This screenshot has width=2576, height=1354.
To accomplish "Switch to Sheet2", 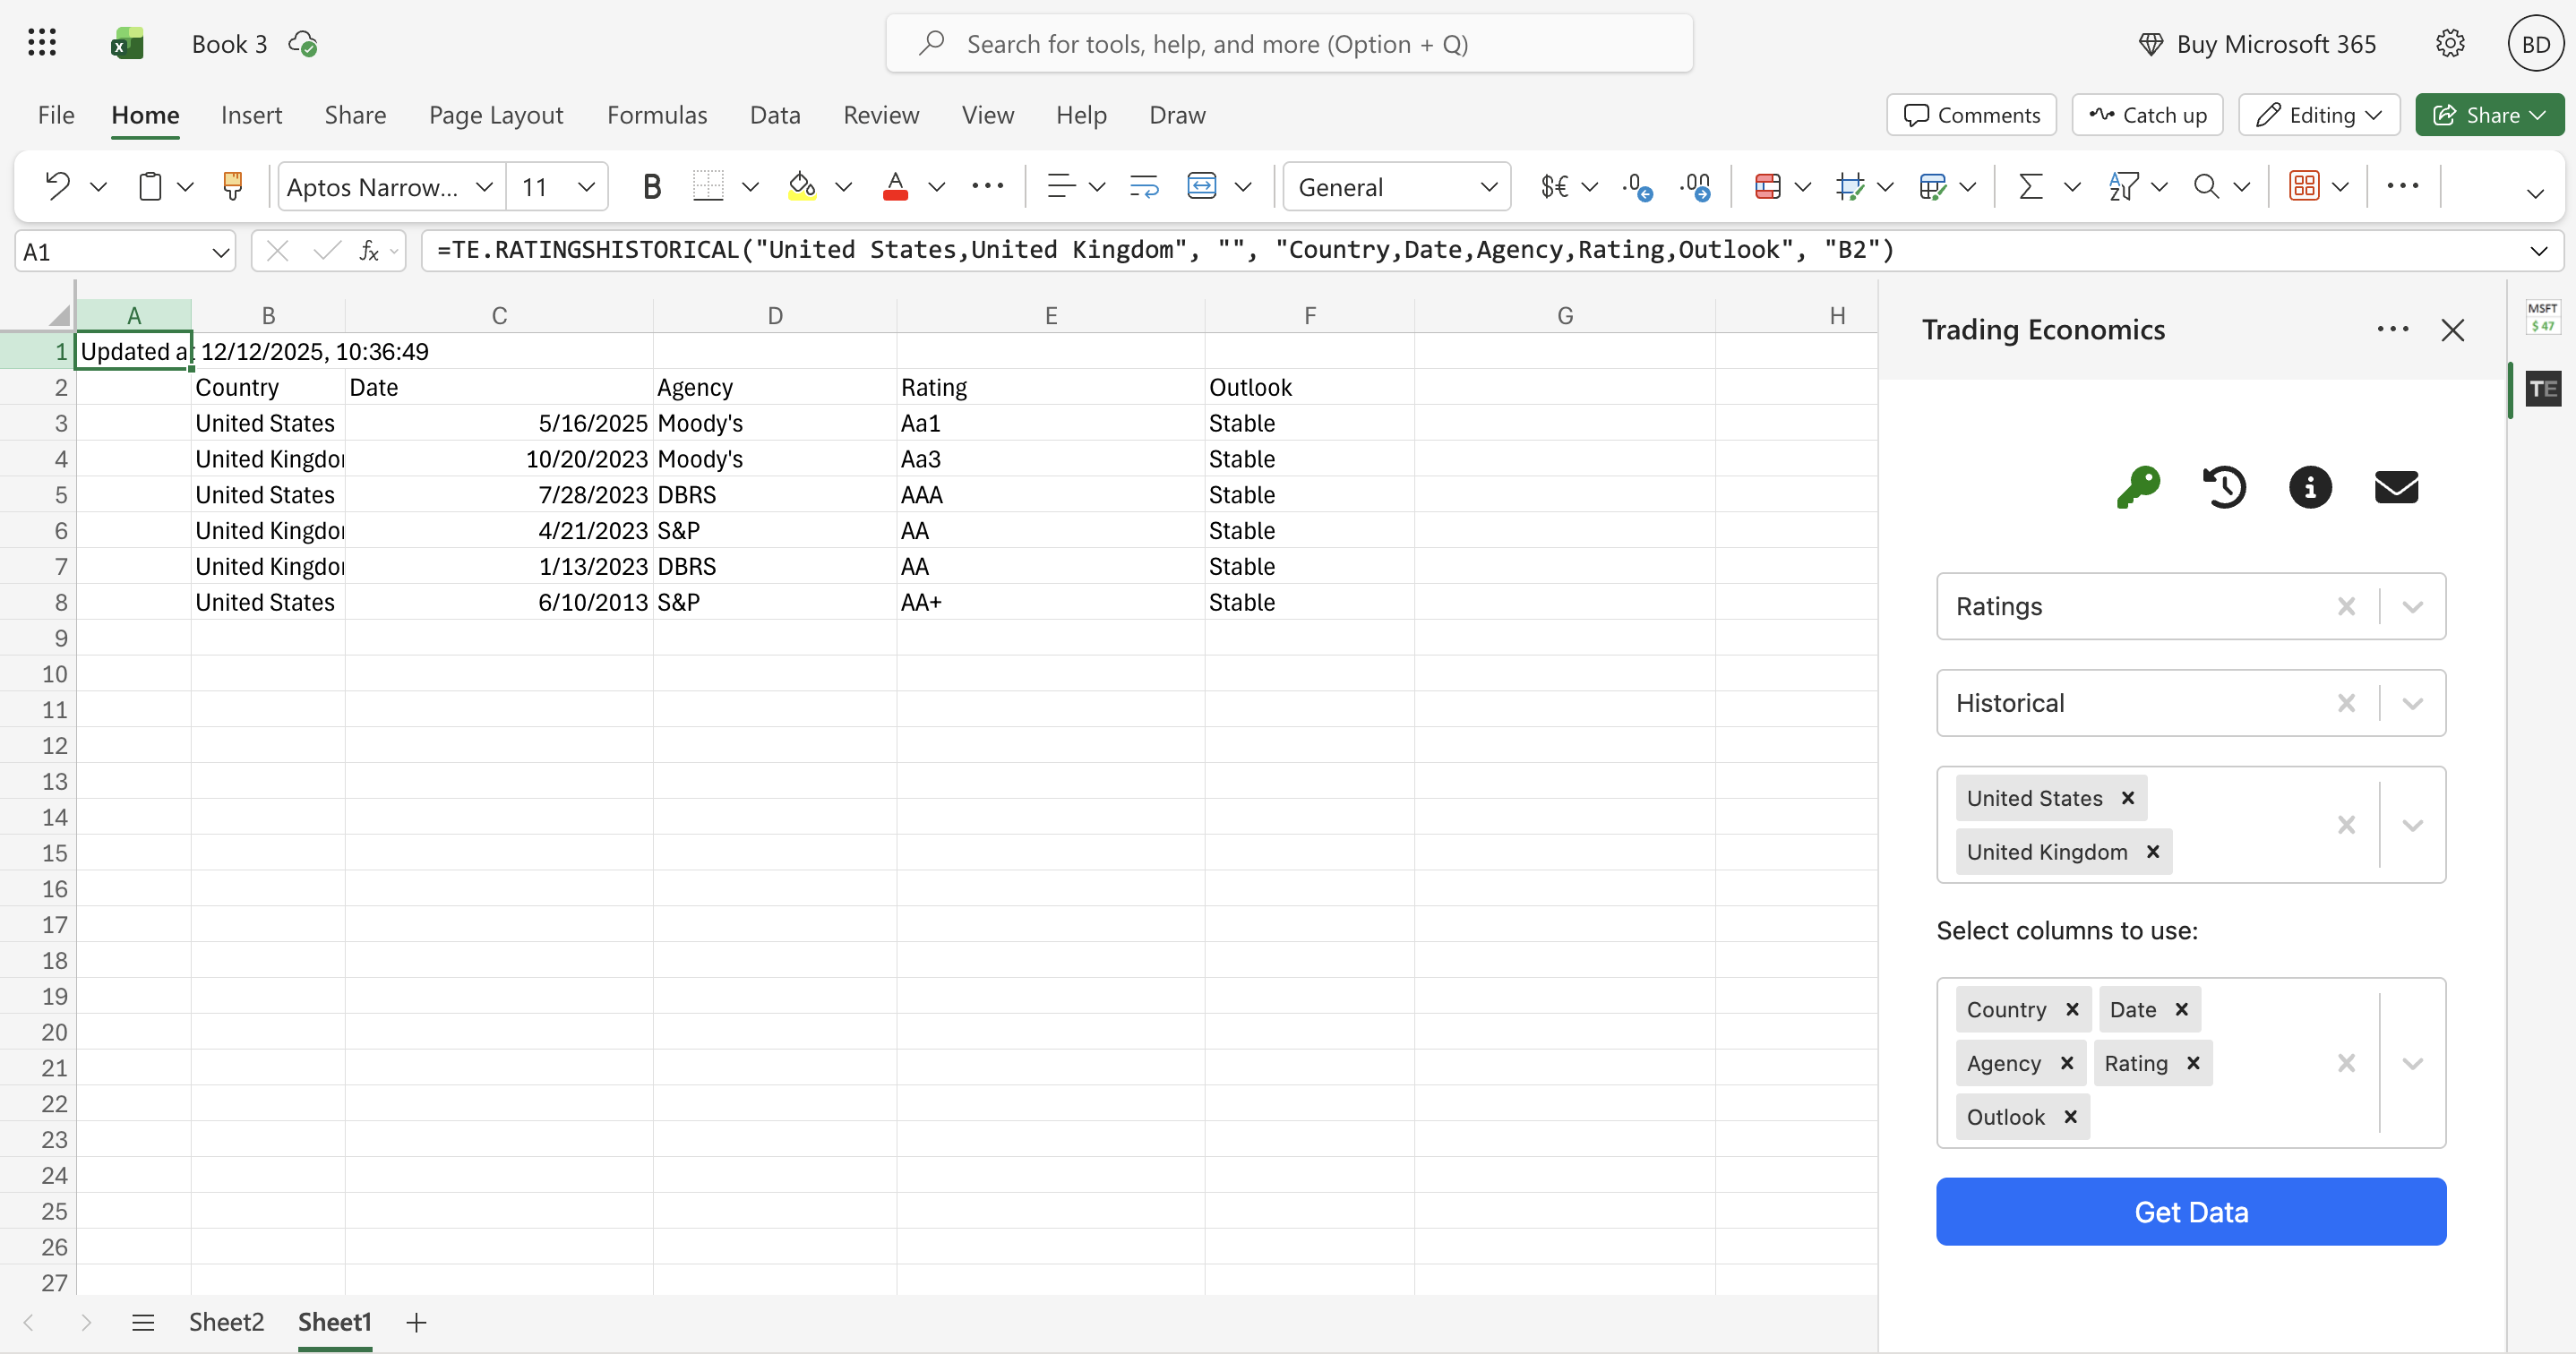I will point(225,1322).
